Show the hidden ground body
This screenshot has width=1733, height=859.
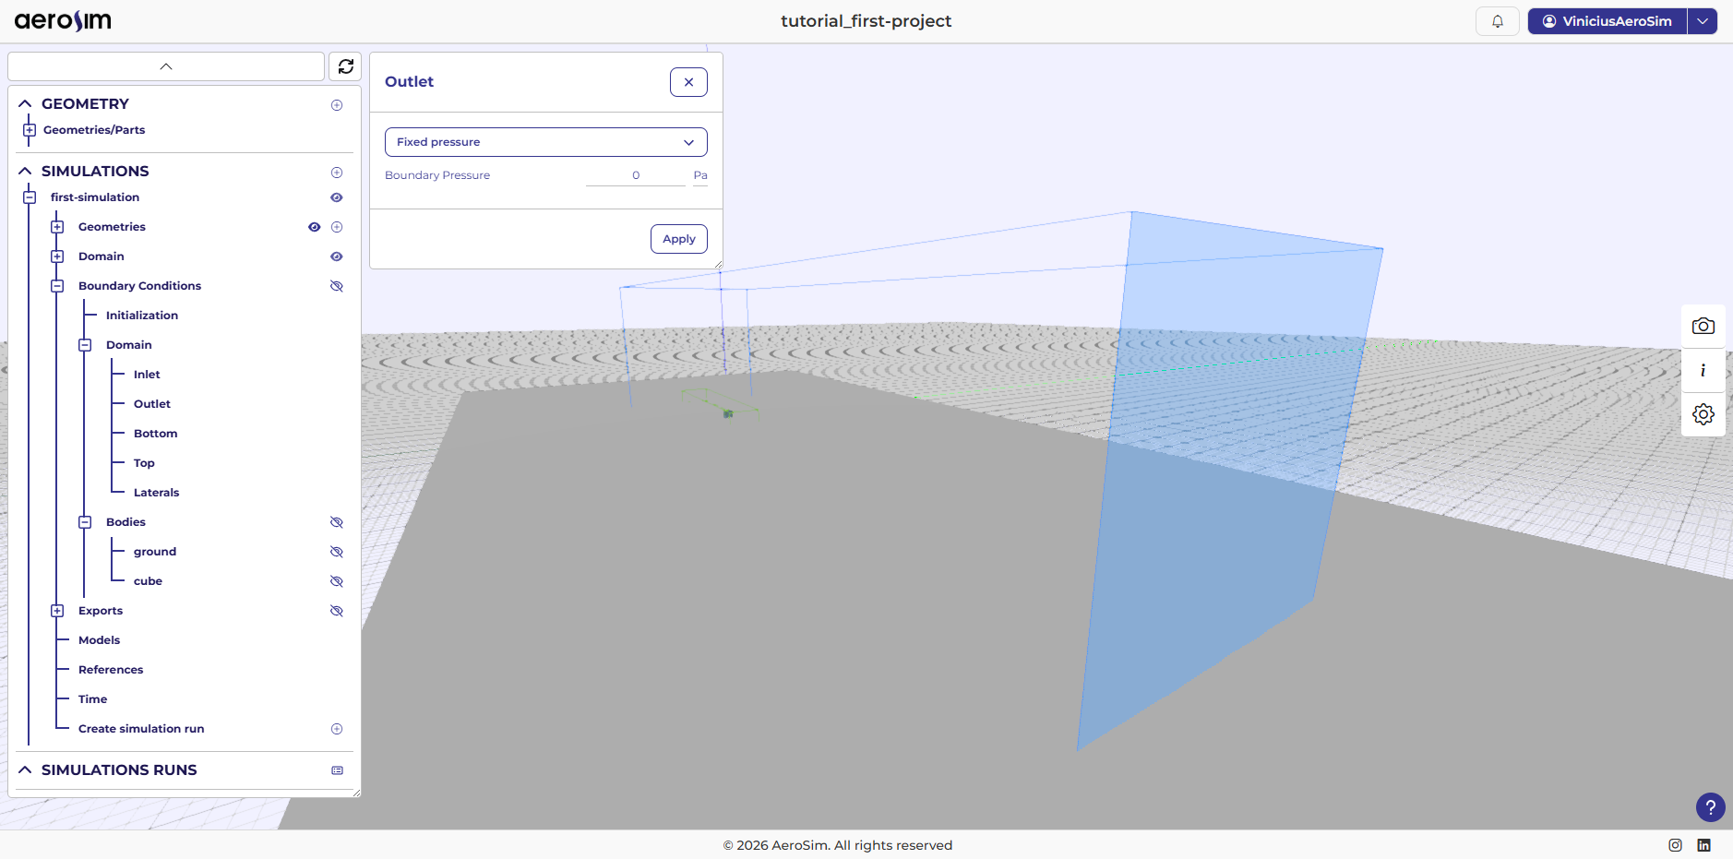pos(337,552)
